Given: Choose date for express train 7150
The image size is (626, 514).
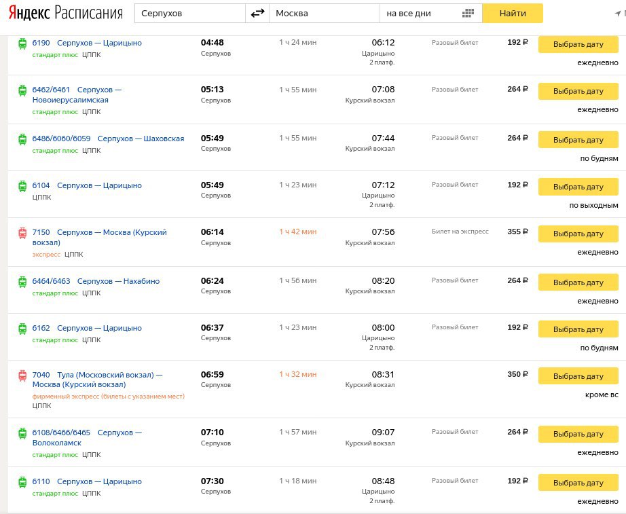Looking at the screenshot, I should click(x=578, y=234).
